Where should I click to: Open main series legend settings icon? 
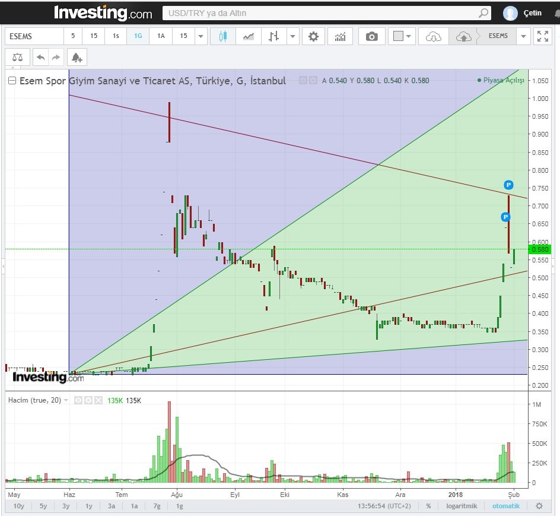313,80
